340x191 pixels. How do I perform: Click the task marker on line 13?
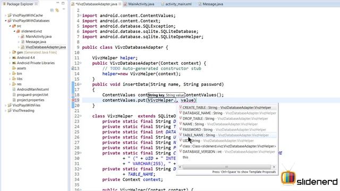click(73, 68)
